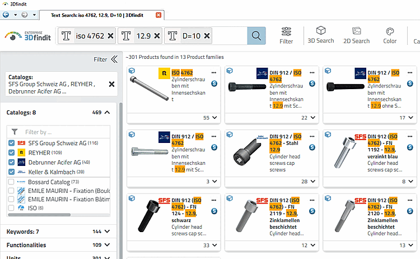Expand the 17 variants dropdown
Image resolution: width=420 pixels, height=259 pixels.
(x=410, y=118)
